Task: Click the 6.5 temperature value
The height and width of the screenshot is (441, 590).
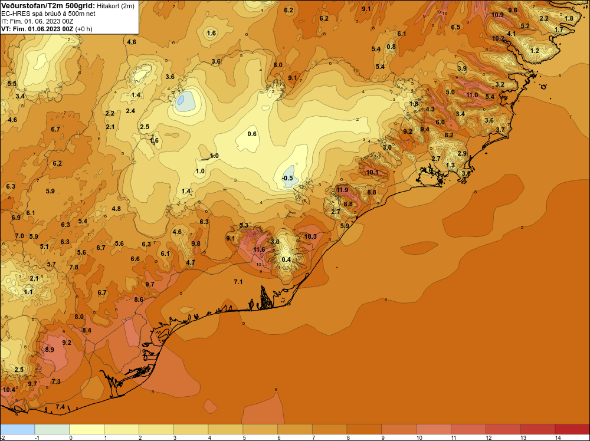Action: pyautogui.click(x=455, y=27)
